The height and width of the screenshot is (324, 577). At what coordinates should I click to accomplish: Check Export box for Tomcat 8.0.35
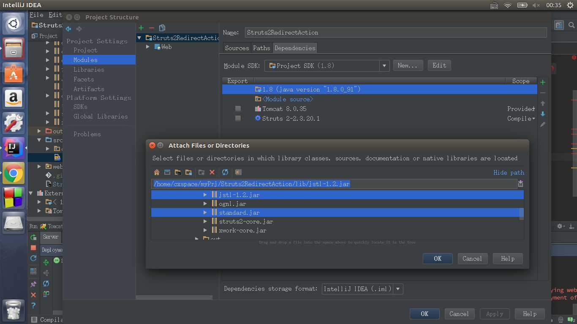click(238, 109)
